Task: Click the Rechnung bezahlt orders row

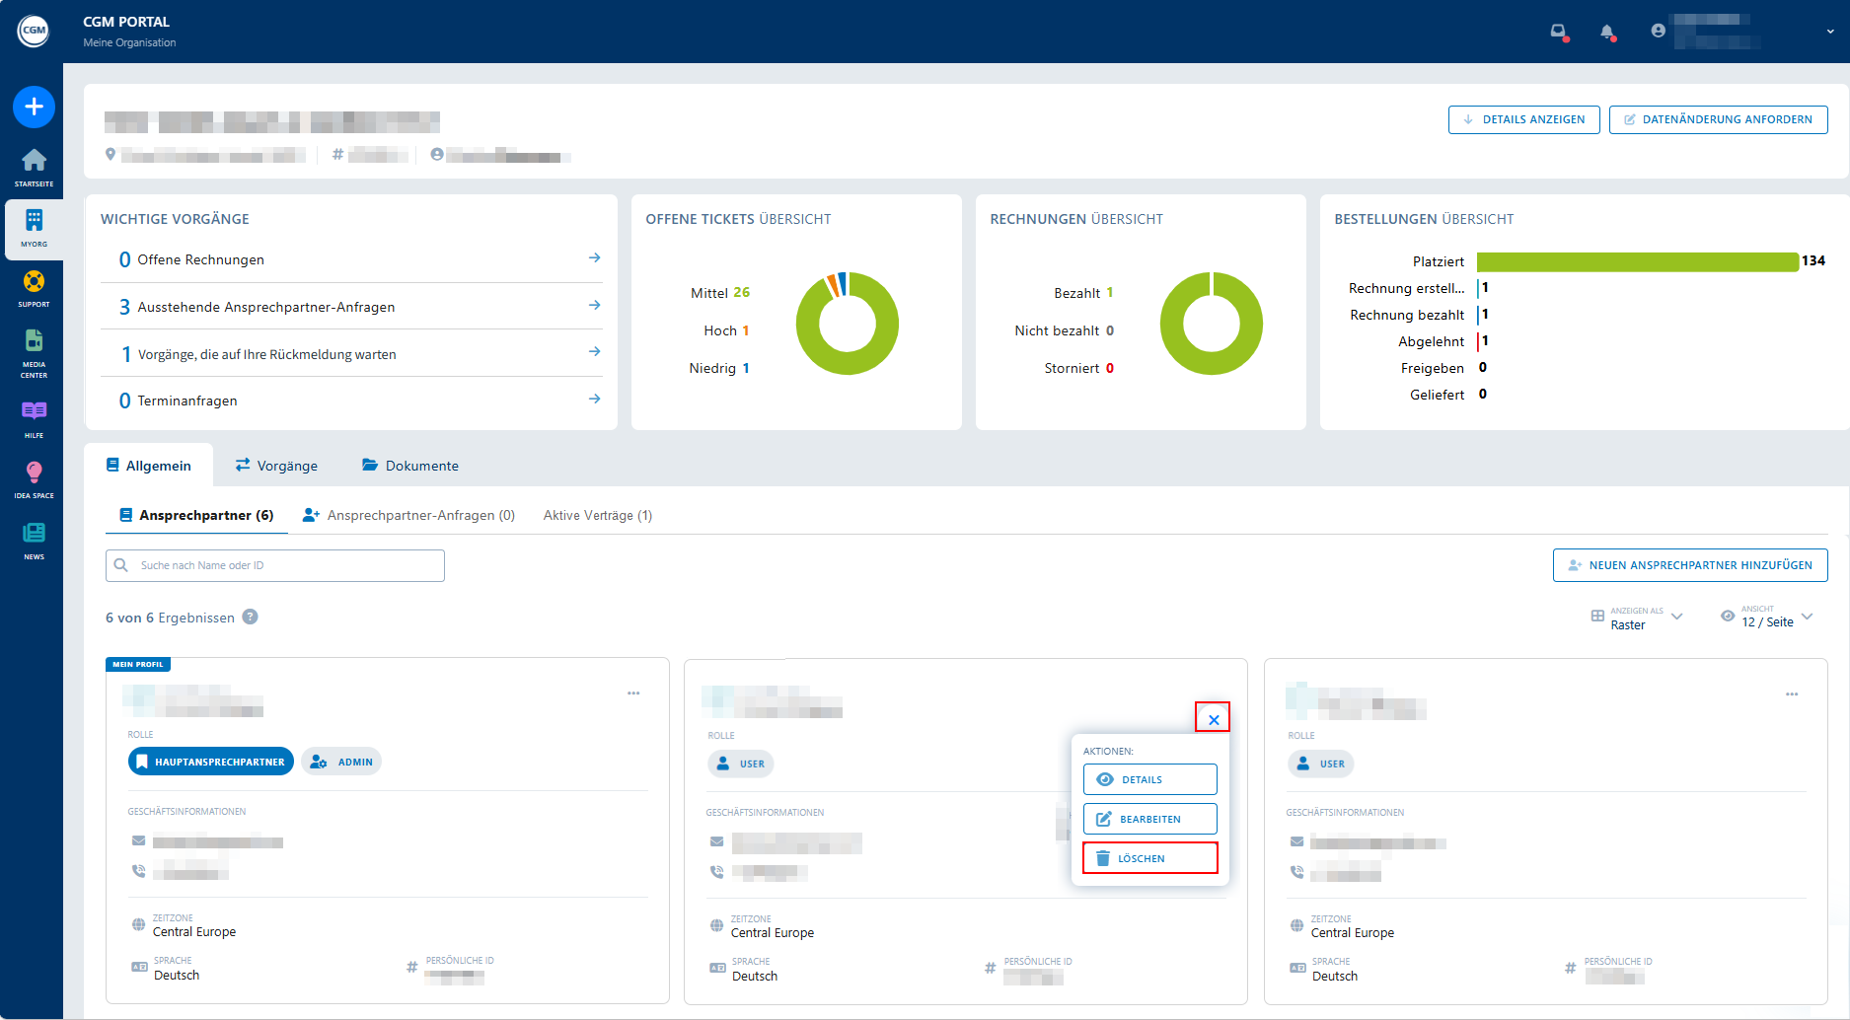Action: [1419, 315]
